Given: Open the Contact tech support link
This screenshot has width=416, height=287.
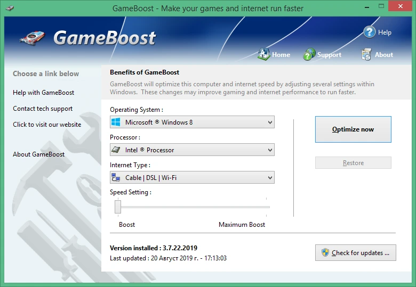Looking at the screenshot, I should point(43,109).
